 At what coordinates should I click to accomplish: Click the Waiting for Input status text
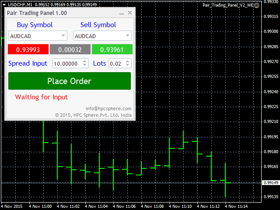pyautogui.click(x=42, y=97)
